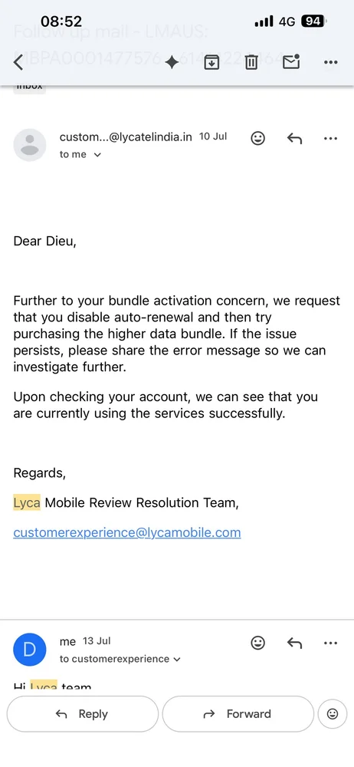The image size is (354, 767).
Task: Expand "to me" recipient details chevron
Action: pyautogui.click(x=97, y=155)
